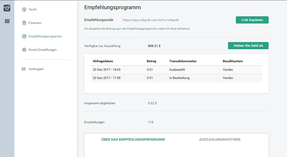287x157 pixels.
Task: Select the Über das Empfehlungsprogramm tab
Action: 133,139
